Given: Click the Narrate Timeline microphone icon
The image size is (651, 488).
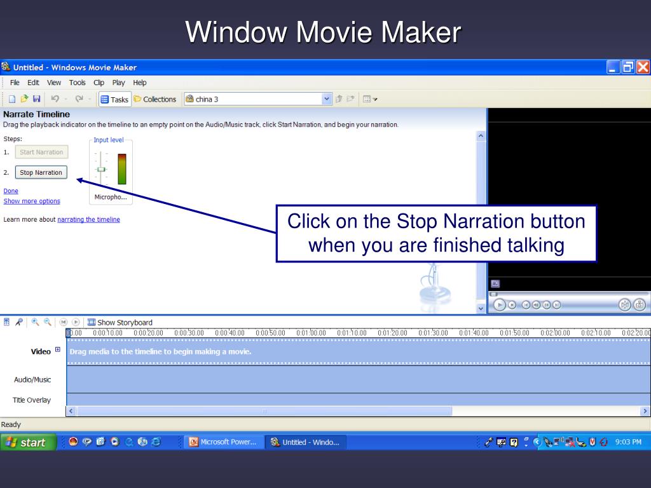Looking at the screenshot, I should pyautogui.click(x=19, y=322).
